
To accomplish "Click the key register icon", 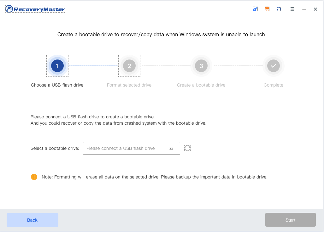I will coord(255,9).
